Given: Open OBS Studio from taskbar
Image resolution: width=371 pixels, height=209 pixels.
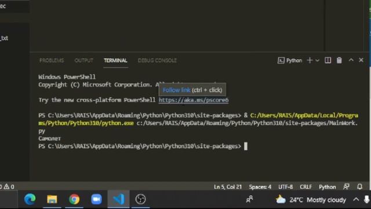Looking at the screenshot, I should 140,199.
